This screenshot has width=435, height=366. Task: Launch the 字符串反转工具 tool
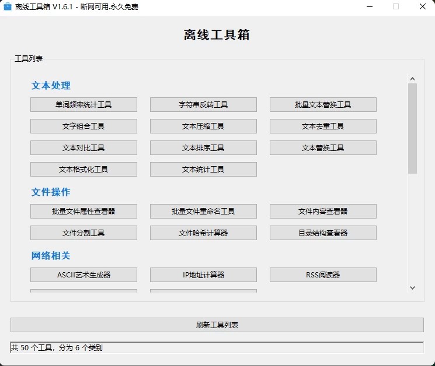click(x=203, y=105)
